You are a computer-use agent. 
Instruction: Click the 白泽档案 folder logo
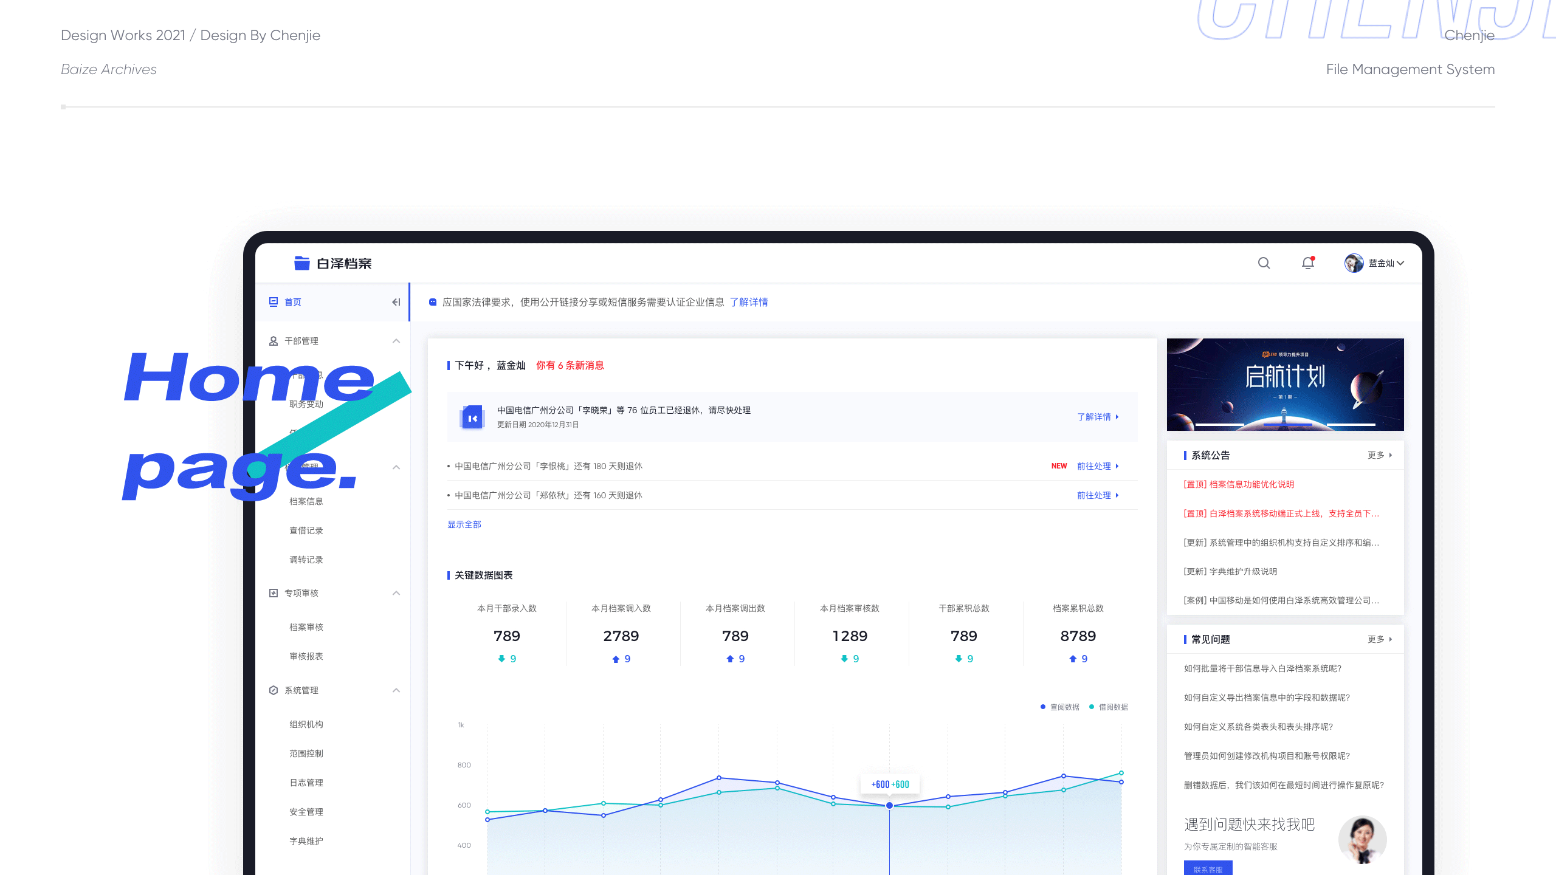[x=301, y=263]
